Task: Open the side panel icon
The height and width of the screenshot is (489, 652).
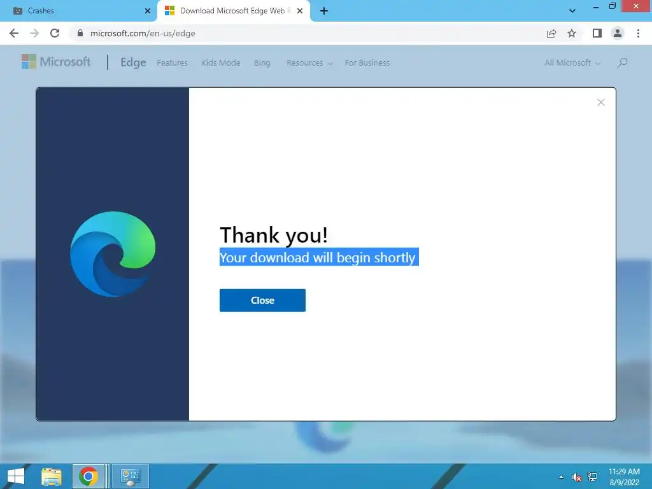Action: click(597, 33)
